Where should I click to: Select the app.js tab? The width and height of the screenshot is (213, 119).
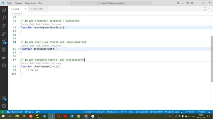click(16, 9)
